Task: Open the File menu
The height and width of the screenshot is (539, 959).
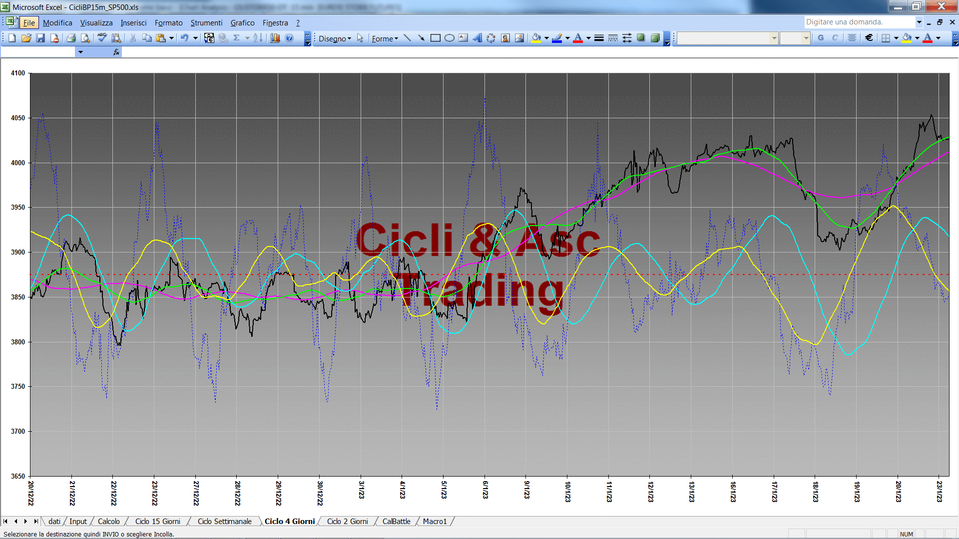Action: coord(29,22)
